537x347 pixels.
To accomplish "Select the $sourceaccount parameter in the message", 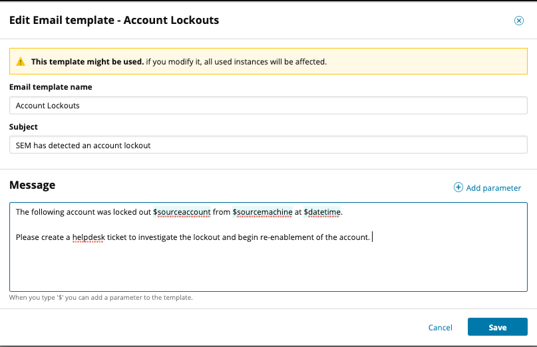I will [x=182, y=212].
